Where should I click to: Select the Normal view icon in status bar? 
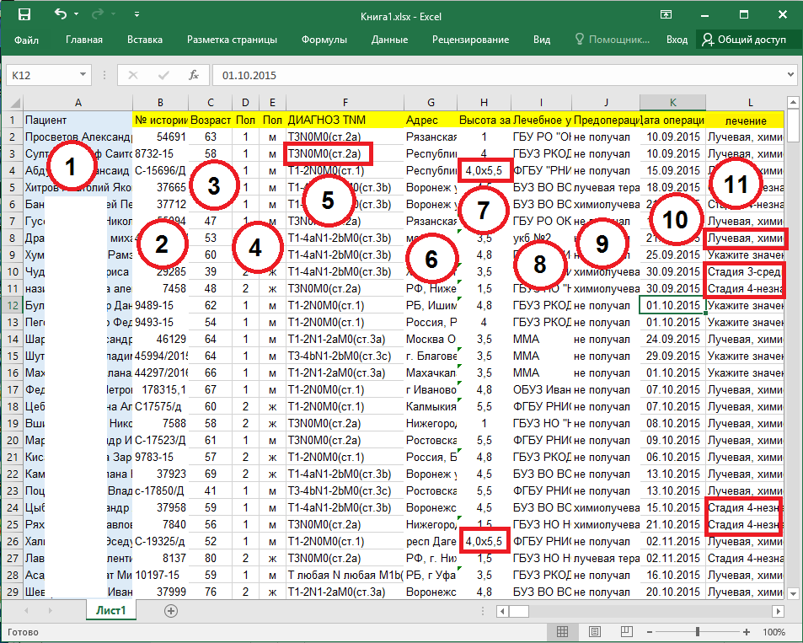coord(563,632)
